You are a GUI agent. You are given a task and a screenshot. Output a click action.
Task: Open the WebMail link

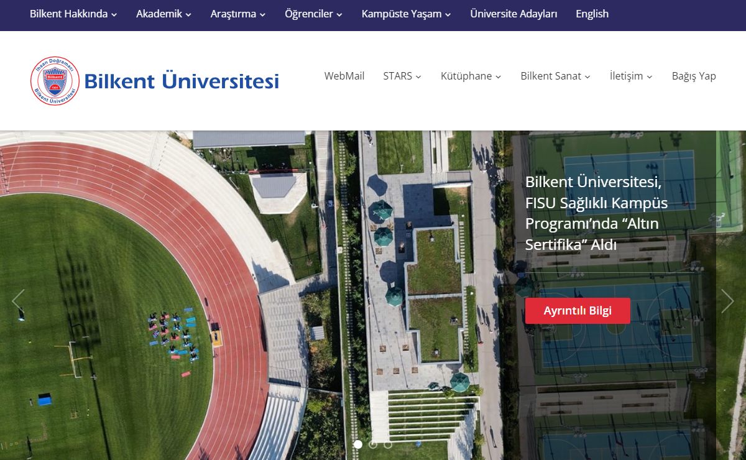click(344, 76)
